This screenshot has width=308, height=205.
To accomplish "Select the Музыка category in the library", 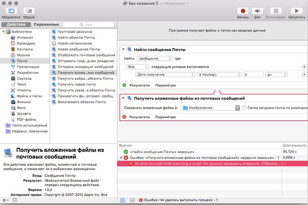I will click(23, 55).
